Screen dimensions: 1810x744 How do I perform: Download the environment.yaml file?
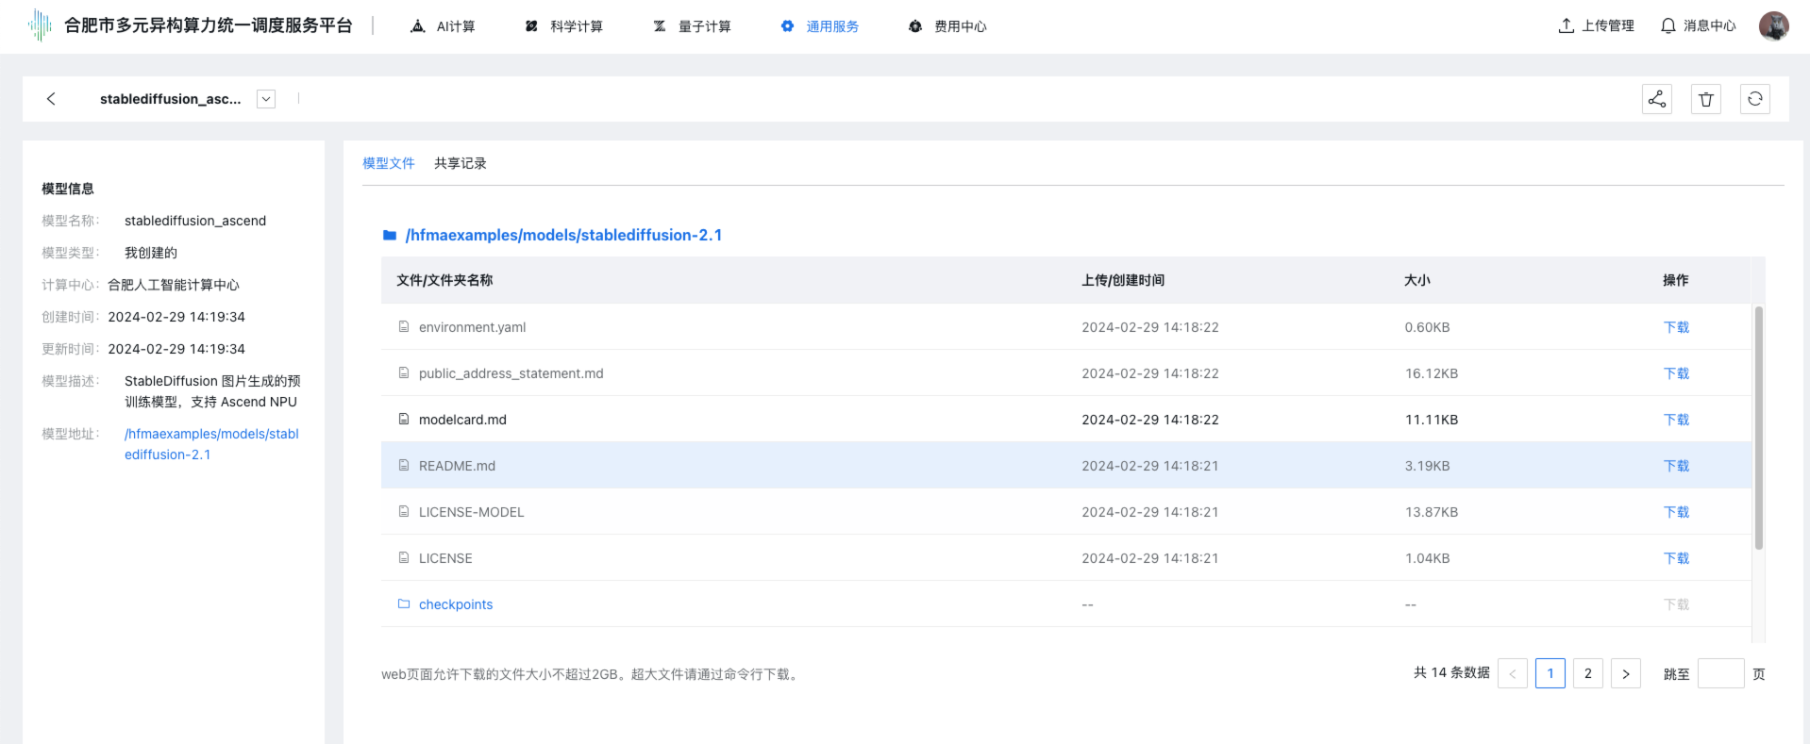(1675, 327)
